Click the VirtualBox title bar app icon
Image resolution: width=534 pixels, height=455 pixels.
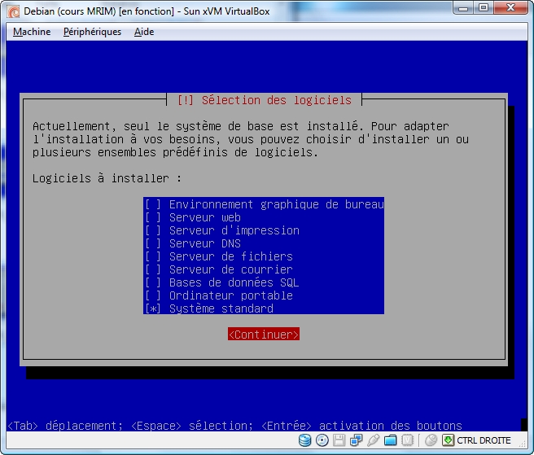(14, 11)
